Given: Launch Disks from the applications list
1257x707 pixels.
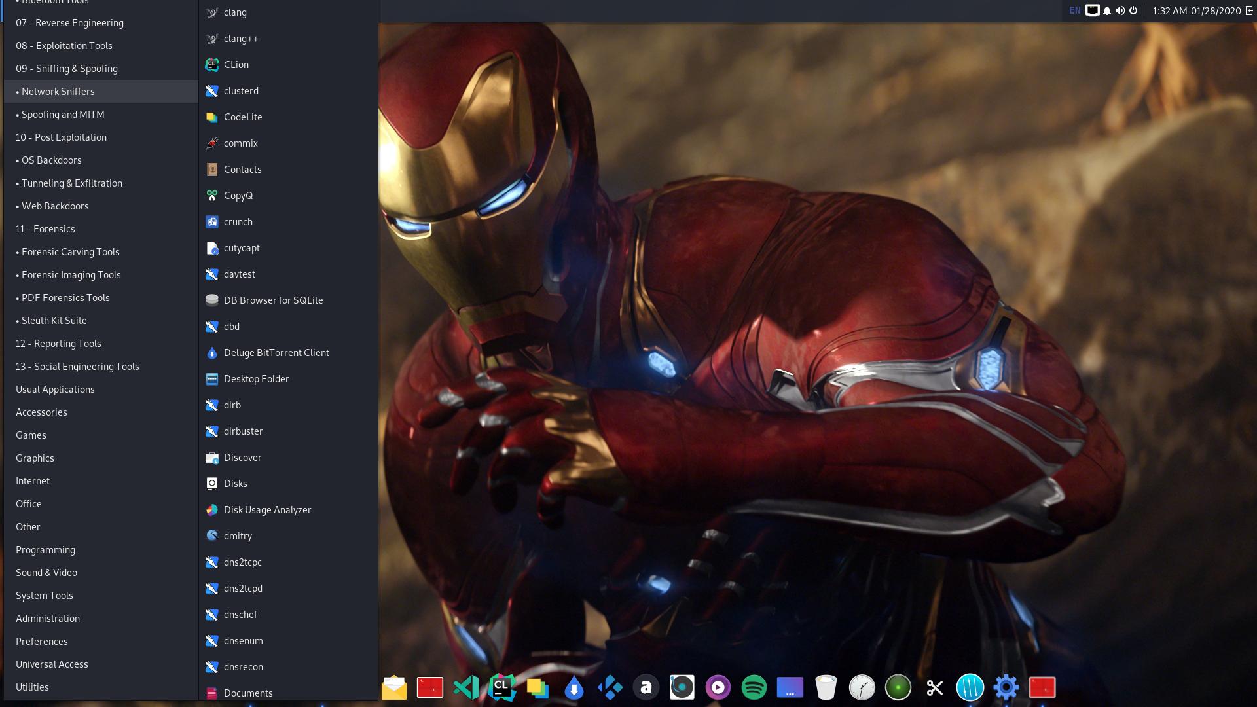Looking at the screenshot, I should point(288,484).
